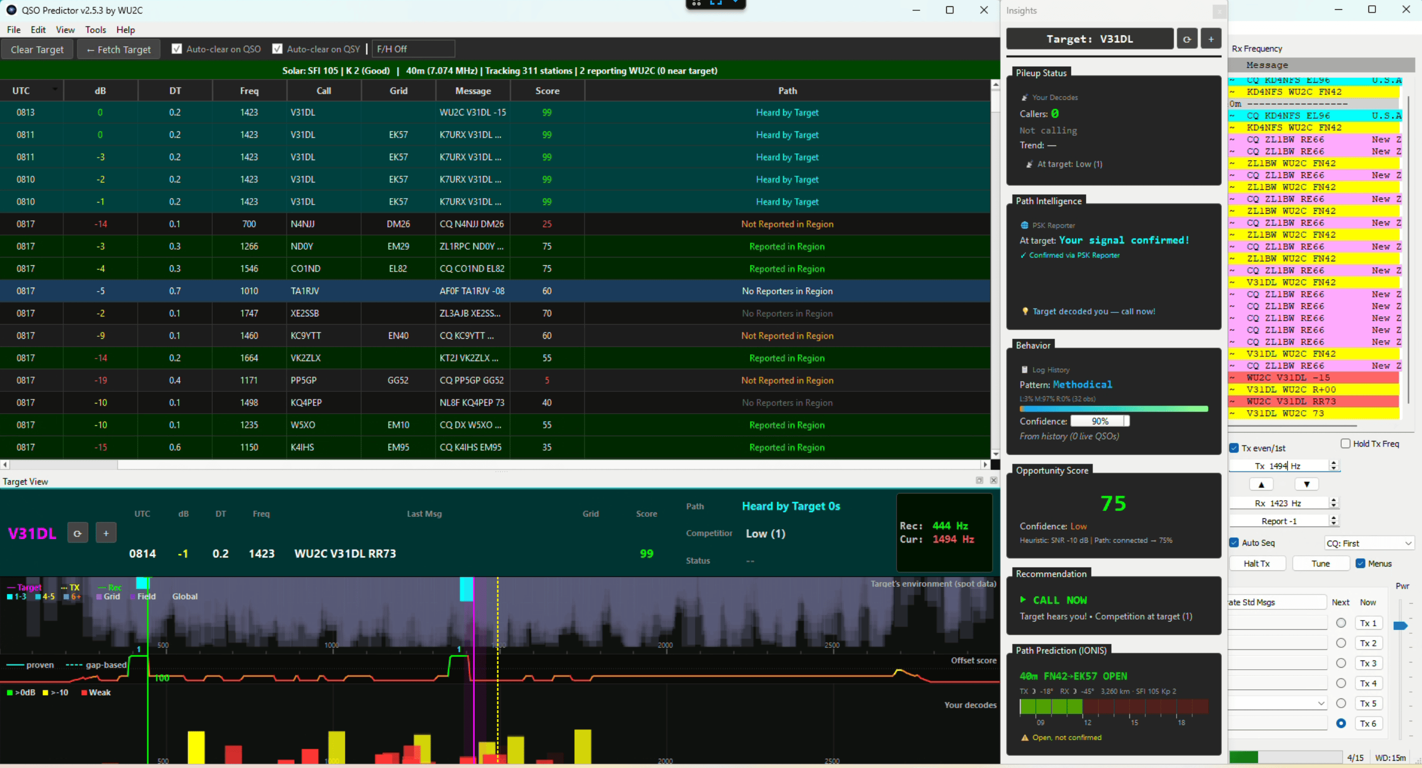The width and height of the screenshot is (1422, 768).
Task: Select the Next radio button for Tx 1
Action: click(x=1341, y=623)
